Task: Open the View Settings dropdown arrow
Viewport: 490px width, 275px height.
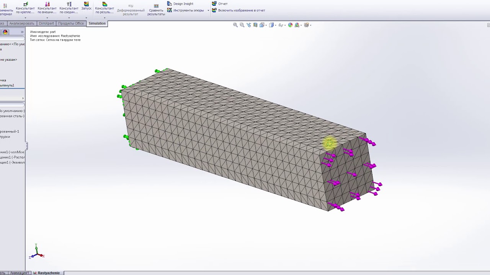Action: click(x=310, y=25)
